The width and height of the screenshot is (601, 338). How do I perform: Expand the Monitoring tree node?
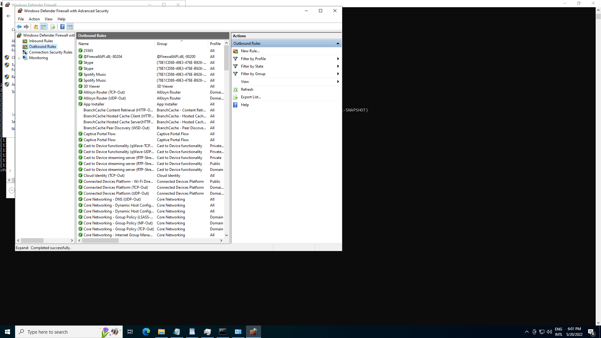coord(19,58)
